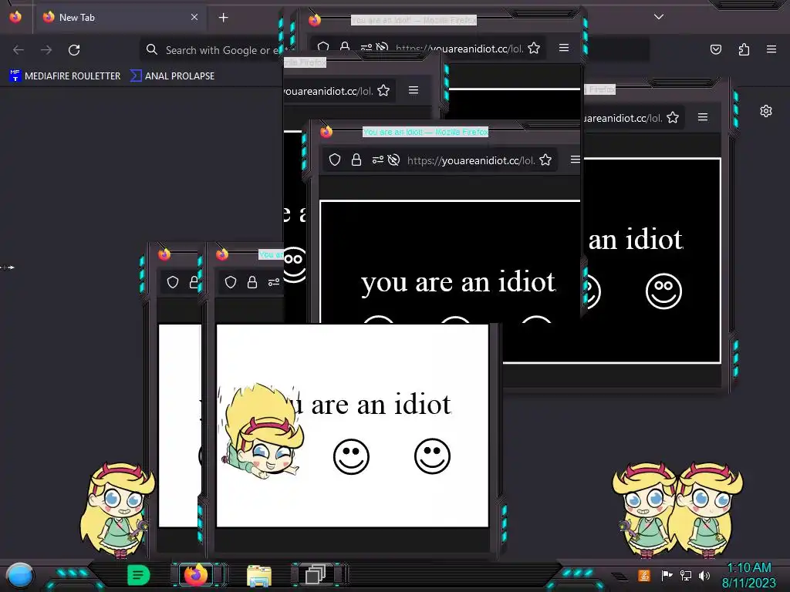
Task: Click the lock icon in topmost popup
Action: point(345,47)
